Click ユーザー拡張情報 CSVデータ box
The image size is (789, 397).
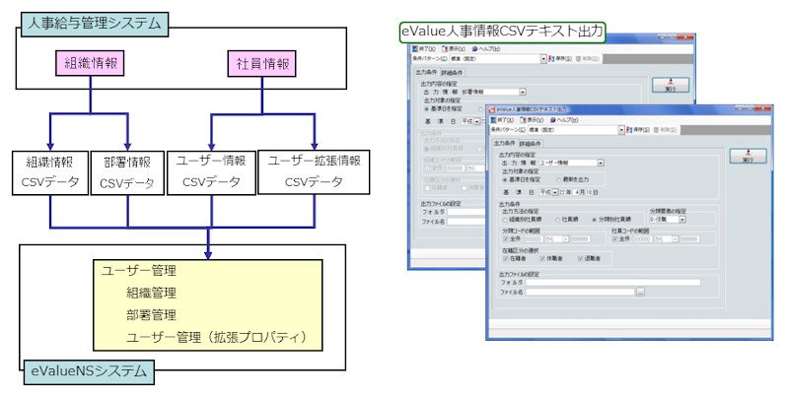pyautogui.click(x=314, y=171)
